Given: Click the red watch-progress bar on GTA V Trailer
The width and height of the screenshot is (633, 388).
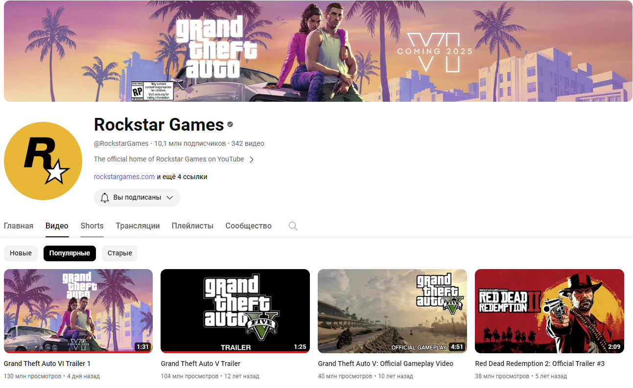Looking at the screenshot, I should 235,352.
